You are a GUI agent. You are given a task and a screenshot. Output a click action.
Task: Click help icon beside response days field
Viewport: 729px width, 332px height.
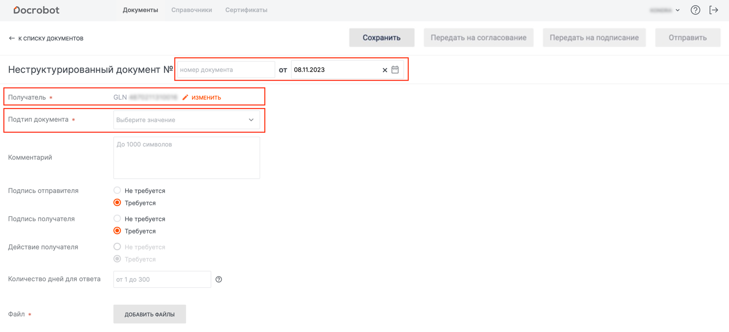point(219,279)
